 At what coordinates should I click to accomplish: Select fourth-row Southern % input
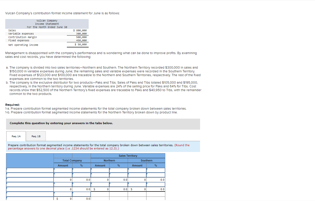pos(156,184)
